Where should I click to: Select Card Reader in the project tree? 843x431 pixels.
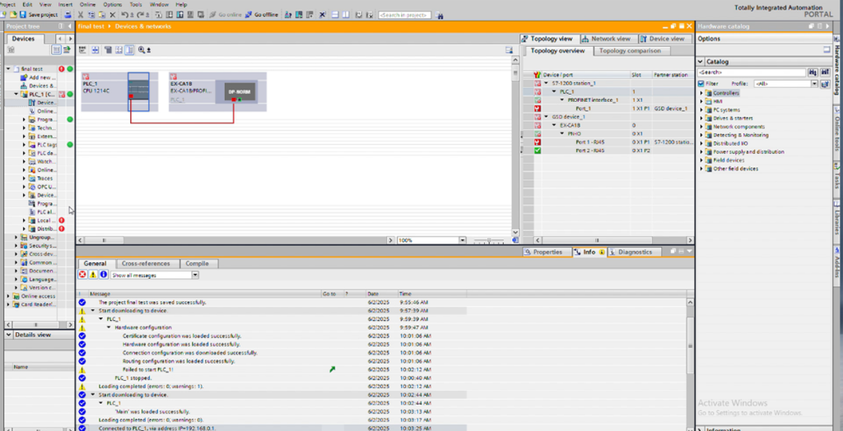coord(35,304)
